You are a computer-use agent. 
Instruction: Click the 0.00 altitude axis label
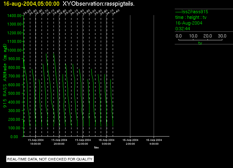pos(14,137)
